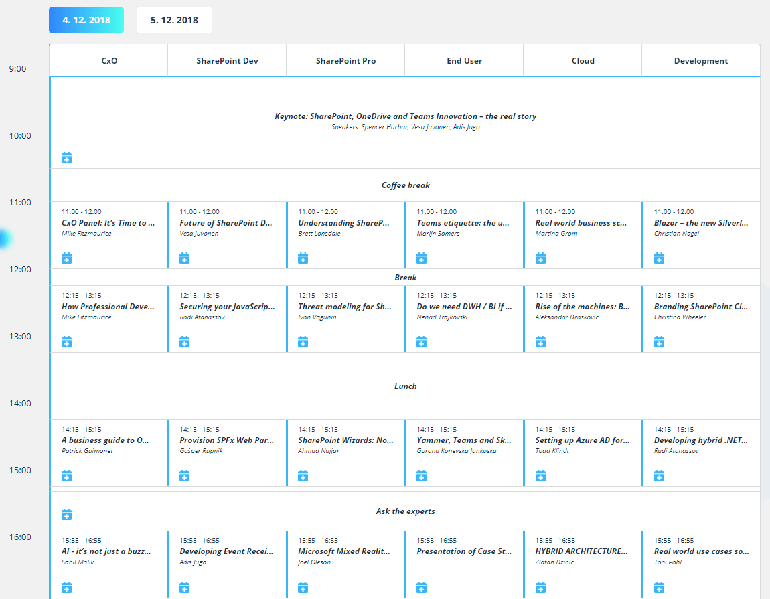Add Provision SPFx Web Parts to calendar

(x=184, y=476)
